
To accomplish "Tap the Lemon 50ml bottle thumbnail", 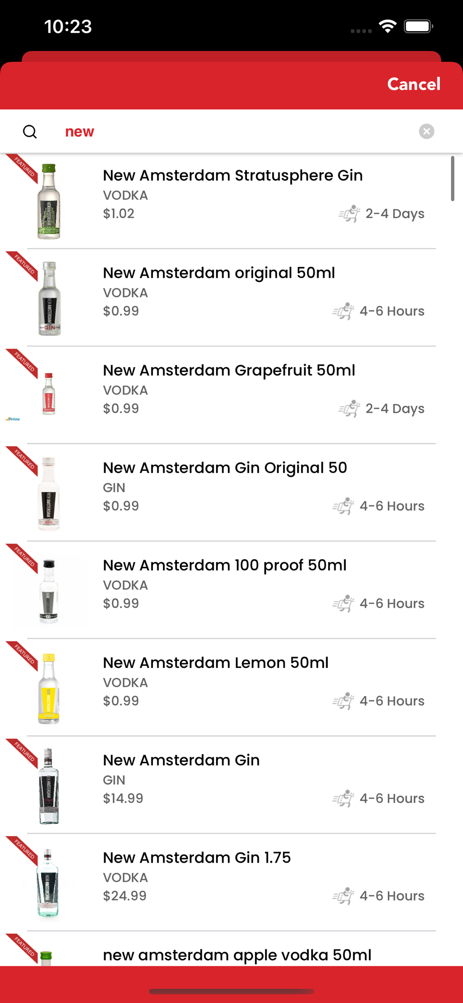I will click(x=49, y=688).
